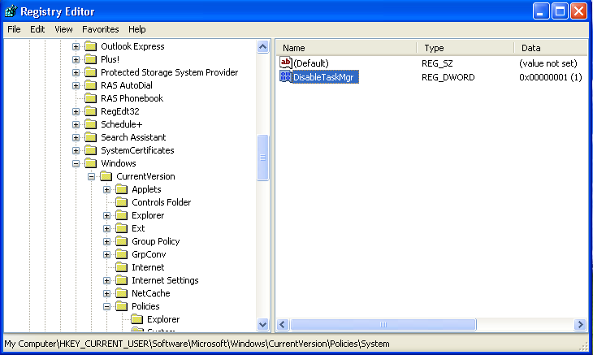Select the NetCache tree label

150,293
